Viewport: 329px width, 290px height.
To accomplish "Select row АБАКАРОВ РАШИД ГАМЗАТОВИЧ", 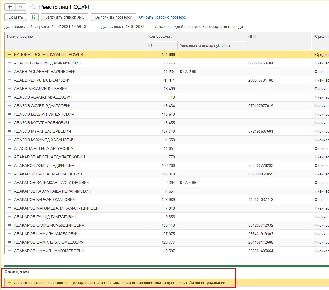I will pyautogui.click(x=167, y=217).
